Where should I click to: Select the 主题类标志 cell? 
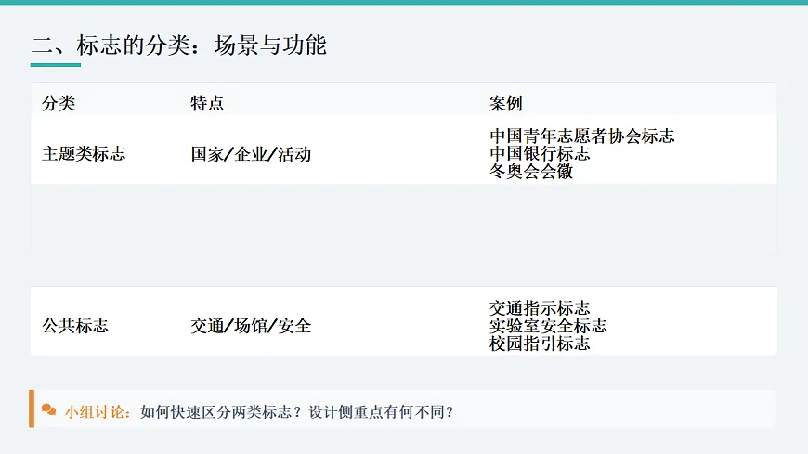click(84, 154)
